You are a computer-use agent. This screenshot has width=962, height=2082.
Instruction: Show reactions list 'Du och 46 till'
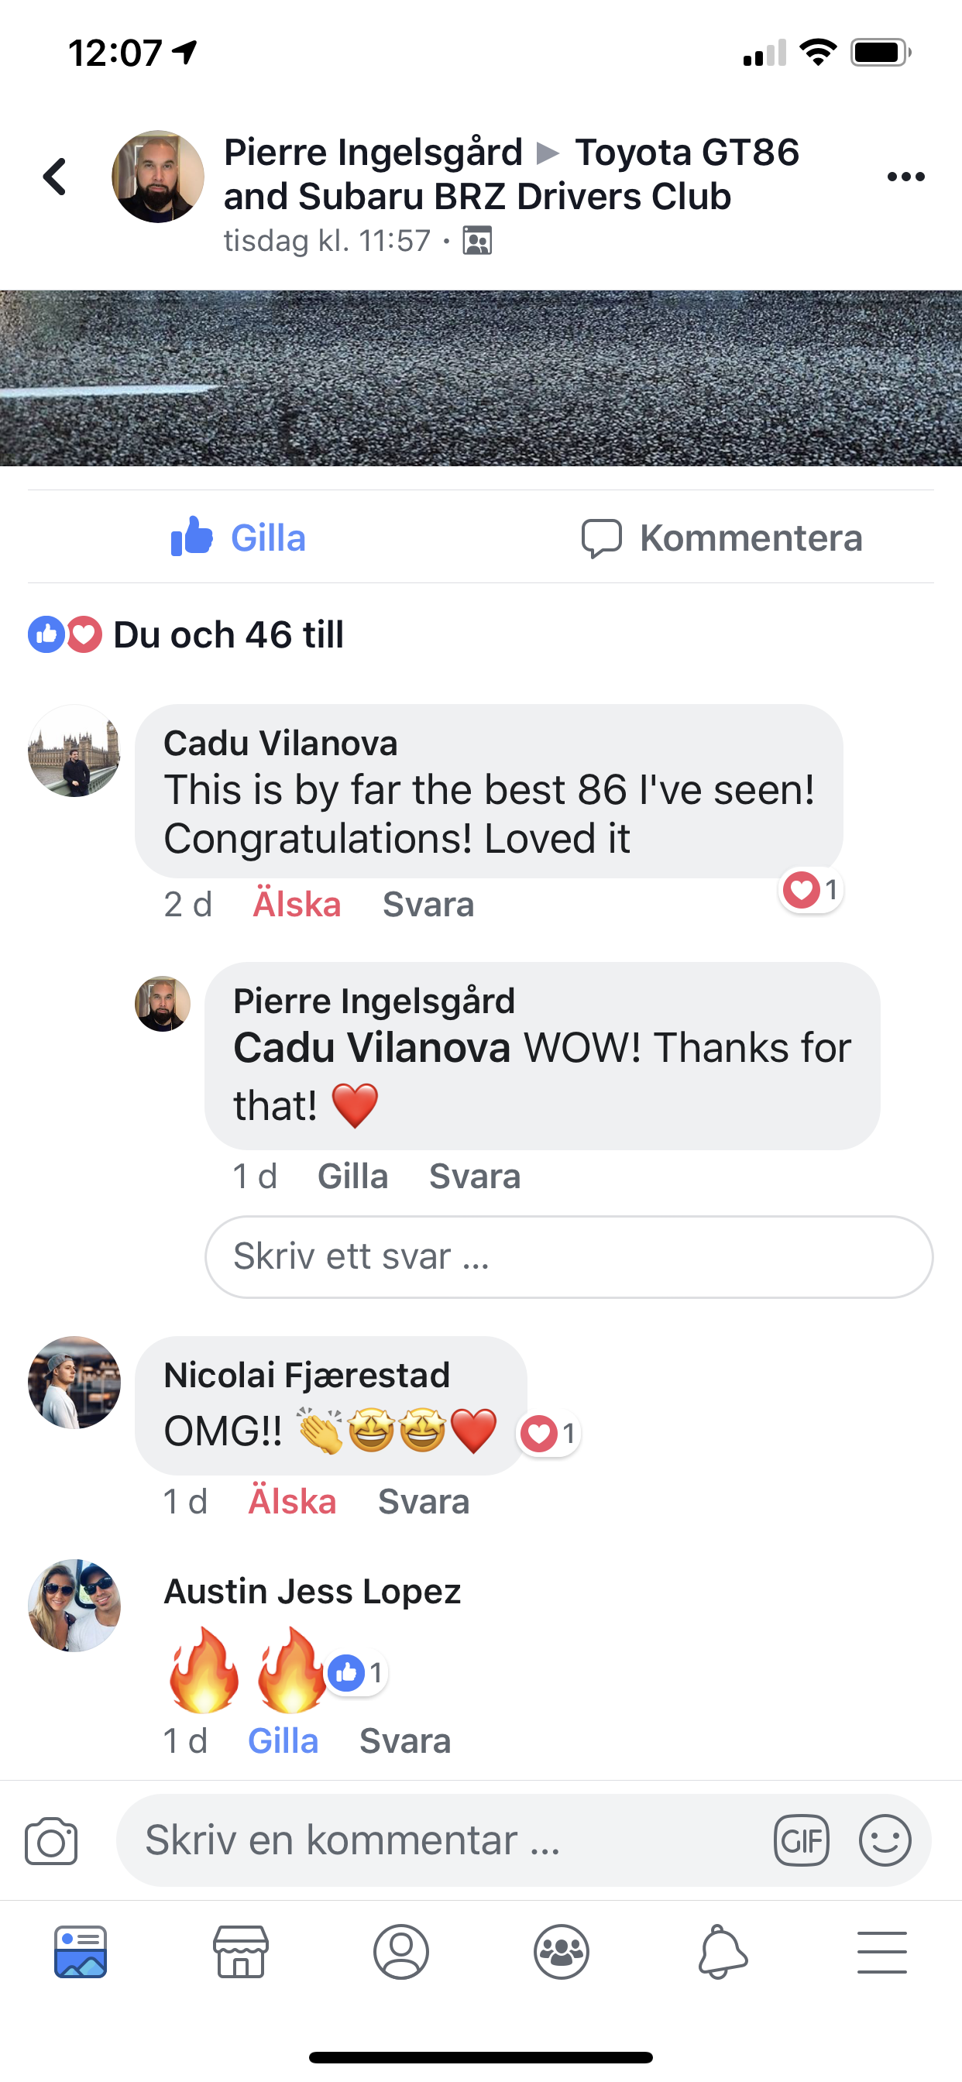pos(186,634)
